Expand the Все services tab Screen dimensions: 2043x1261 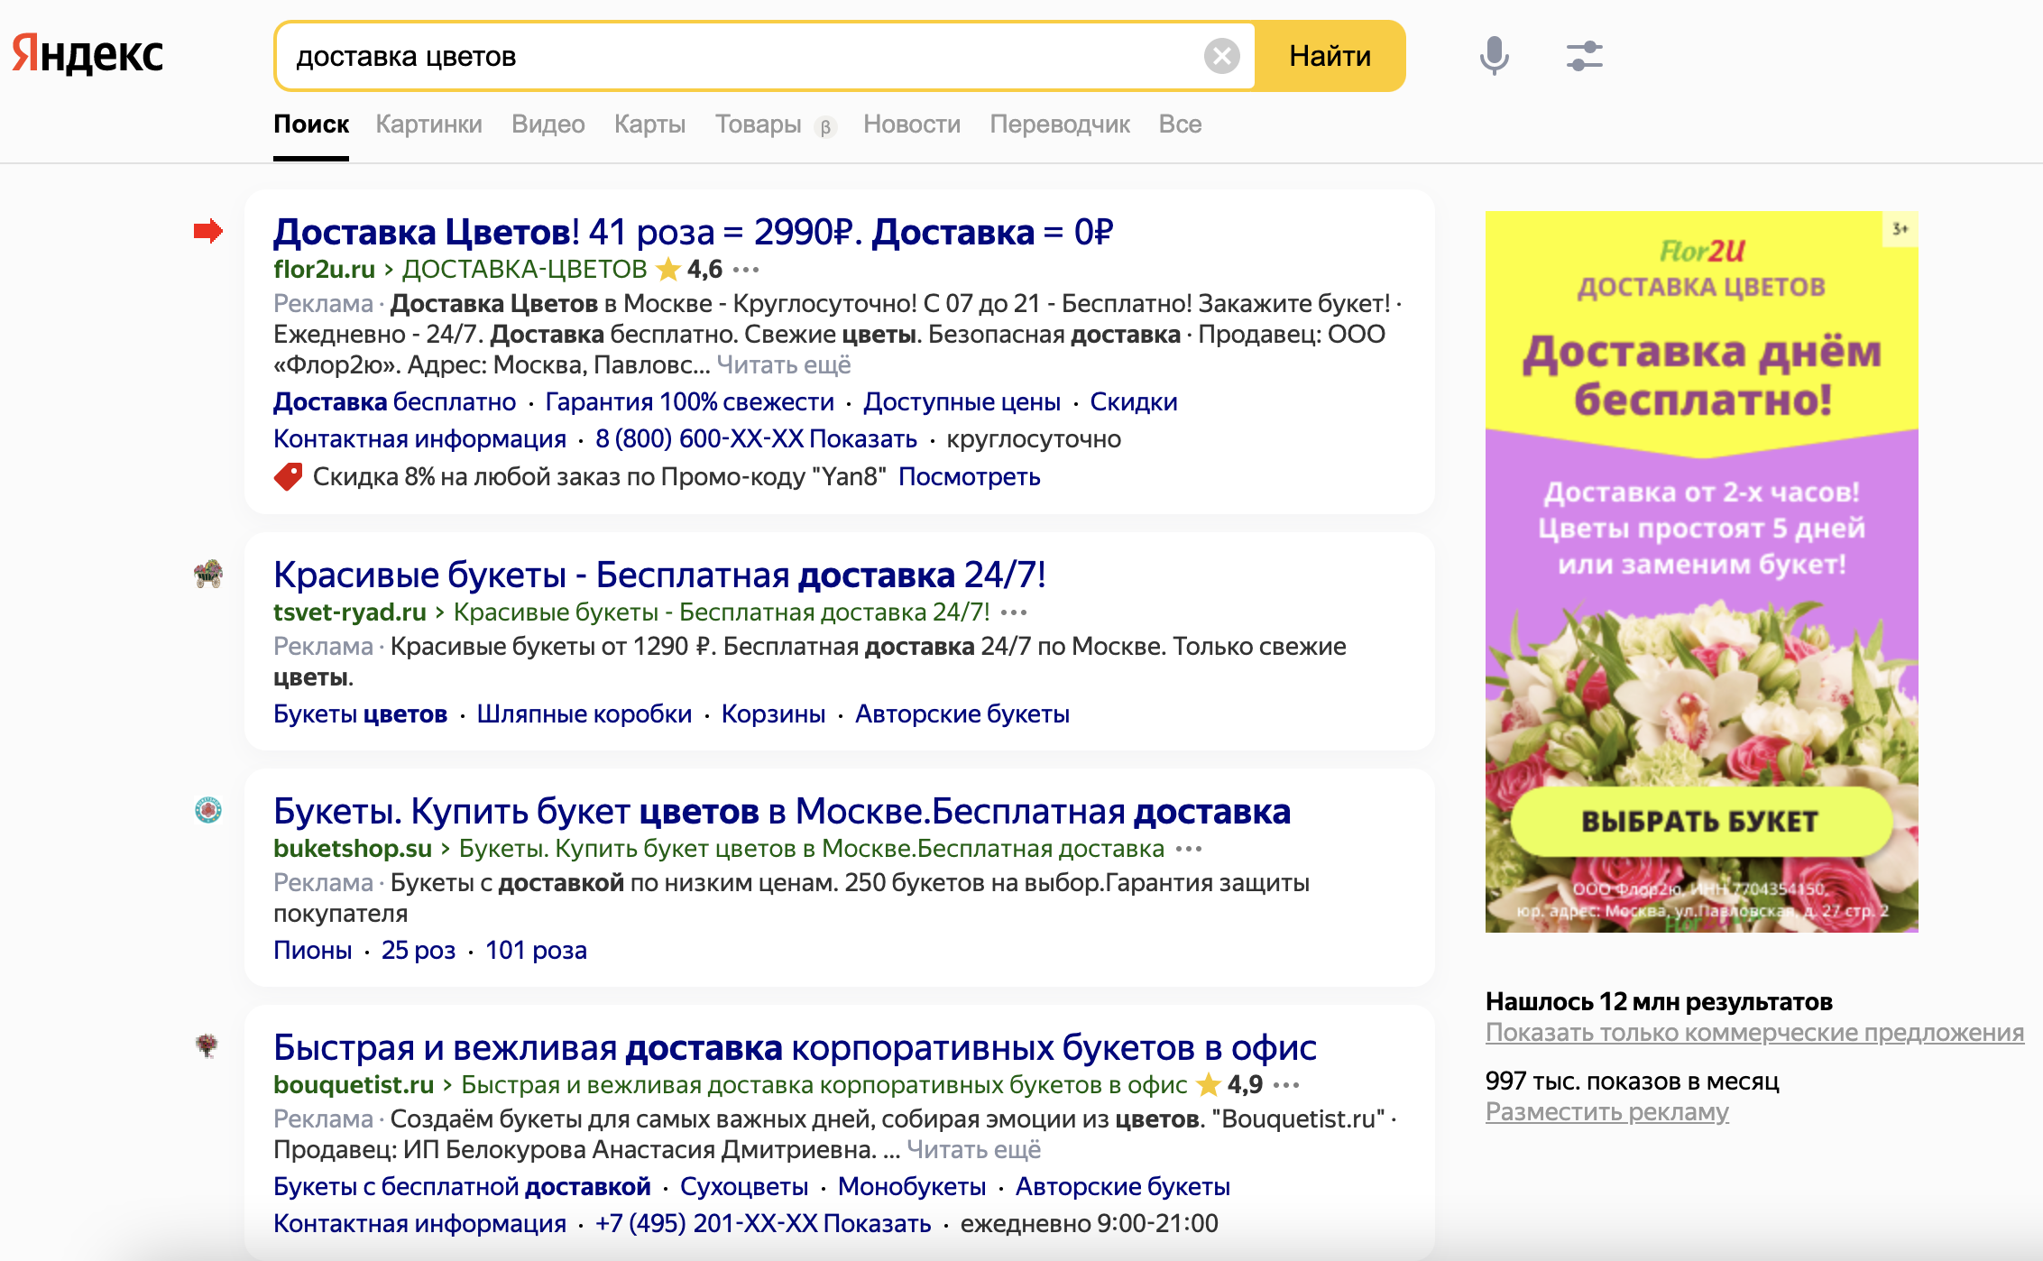(x=1180, y=124)
